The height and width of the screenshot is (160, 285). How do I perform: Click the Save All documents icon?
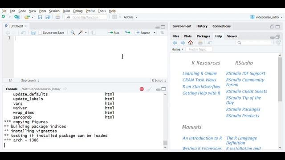pyautogui.click(x=48, y=17)
